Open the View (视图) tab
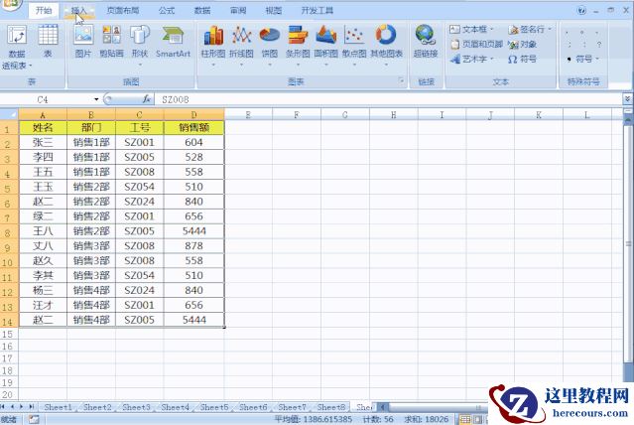The height and width of the screenshot is (425, 634). [x=273, y=11]
